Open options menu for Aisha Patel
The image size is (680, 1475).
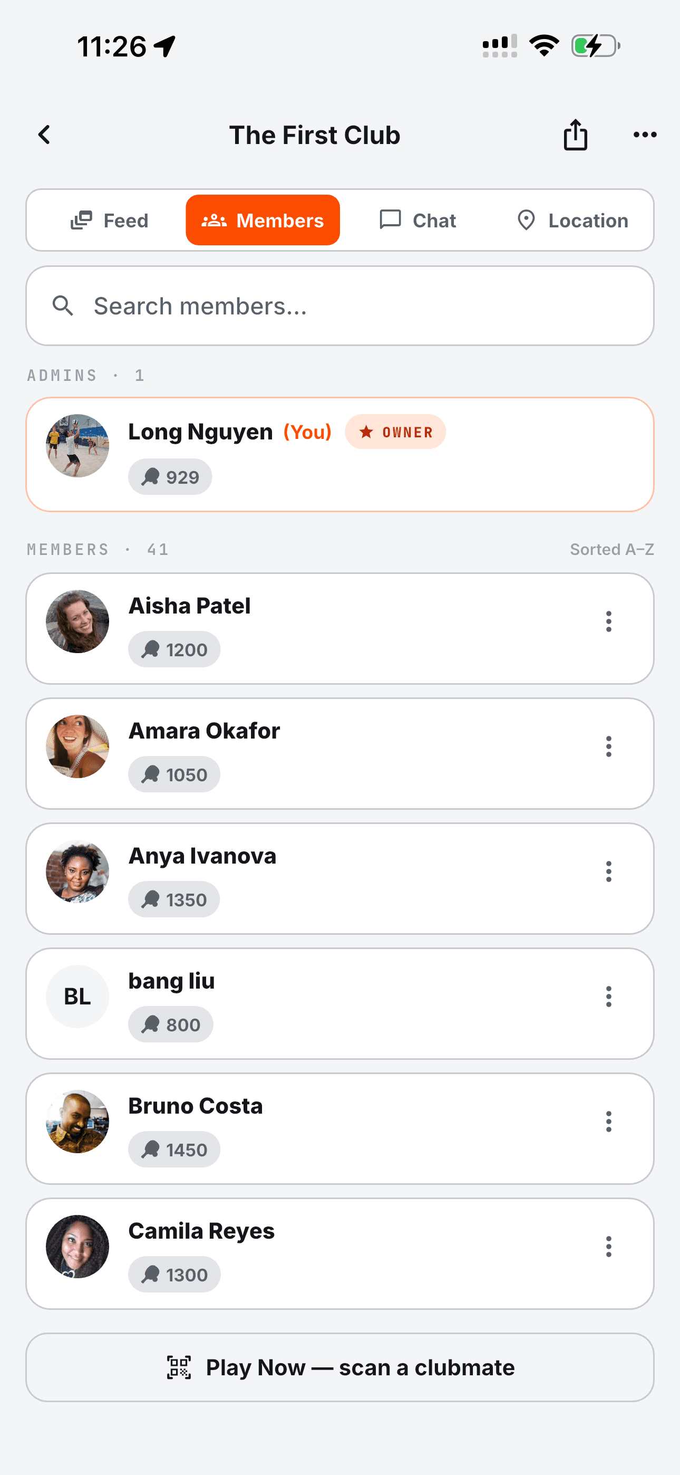[x=608, y=621]
